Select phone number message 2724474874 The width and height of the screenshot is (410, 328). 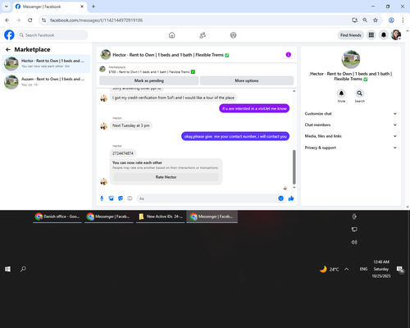click(x=123, y=153)
